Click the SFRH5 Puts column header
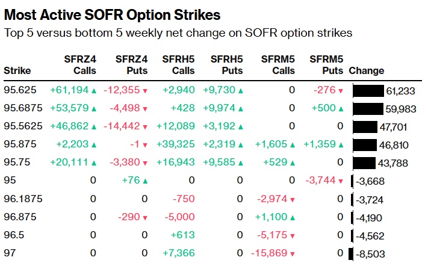Screen dimensions: 428x266 tap(227, 64)
